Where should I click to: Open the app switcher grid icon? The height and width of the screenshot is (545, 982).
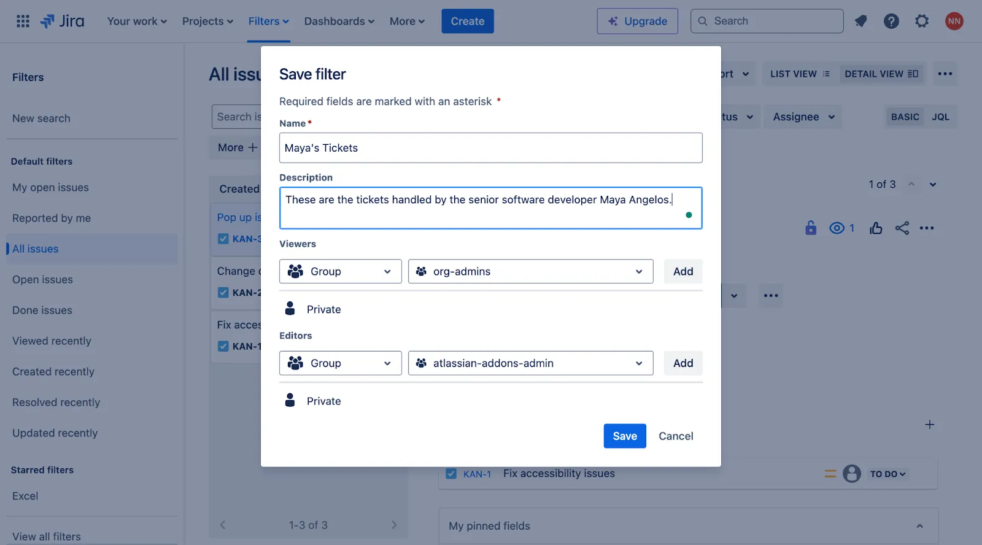pos(23,21)
